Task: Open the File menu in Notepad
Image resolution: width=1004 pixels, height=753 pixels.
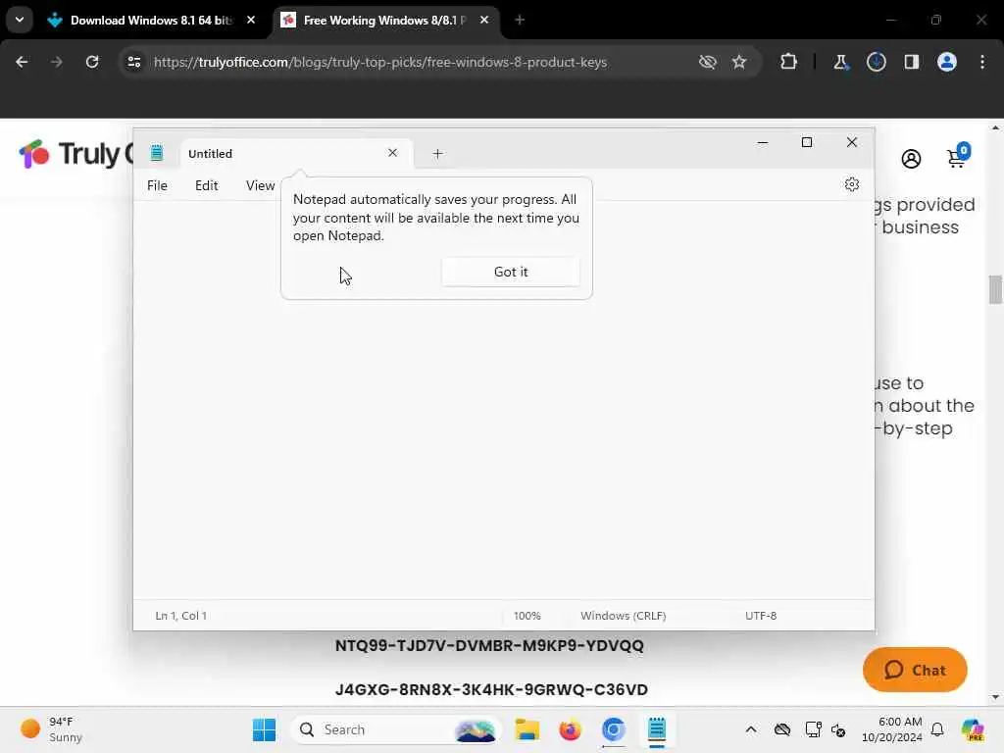Action: 157,185
